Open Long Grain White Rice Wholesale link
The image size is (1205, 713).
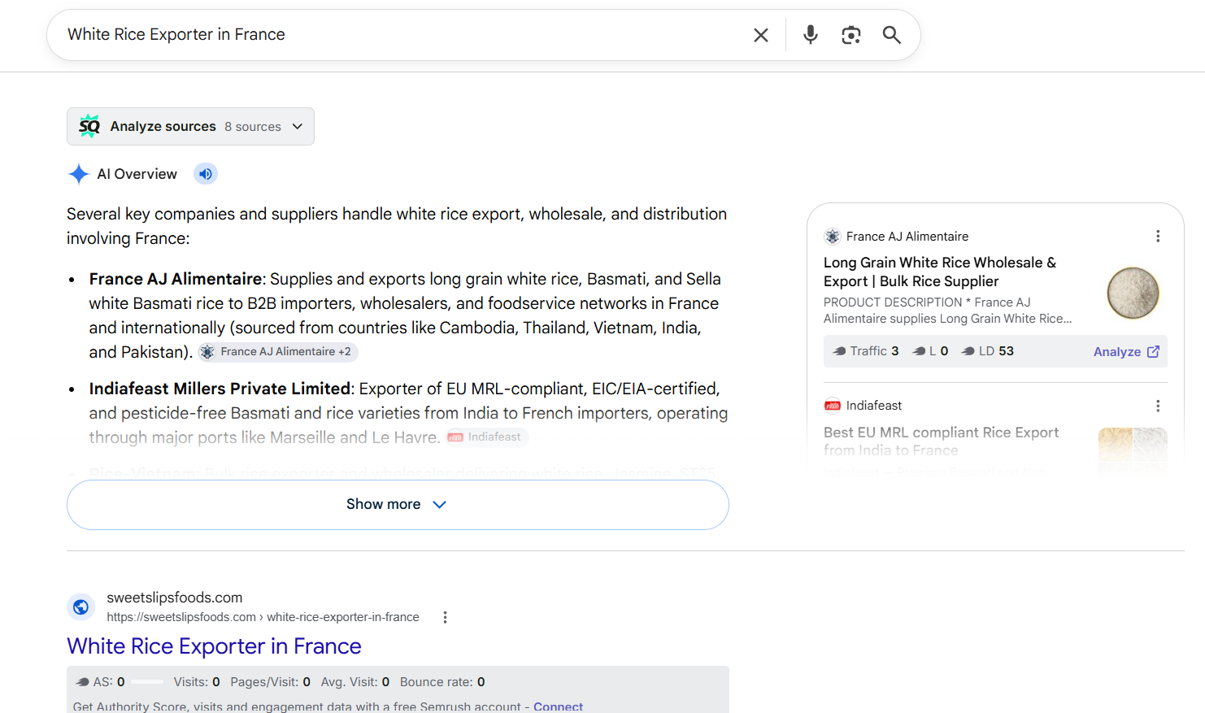point(940,272)
